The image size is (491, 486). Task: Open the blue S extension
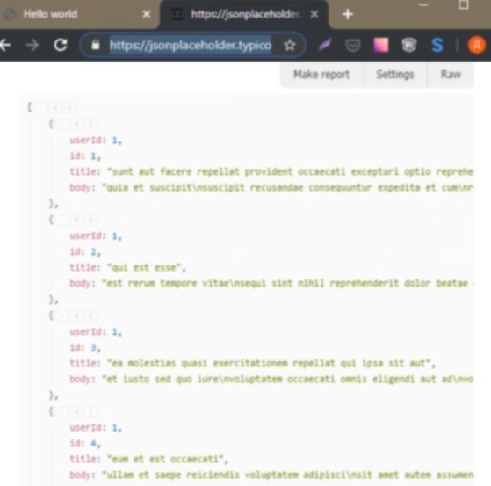pyautogui.click(x=437, y=45)
